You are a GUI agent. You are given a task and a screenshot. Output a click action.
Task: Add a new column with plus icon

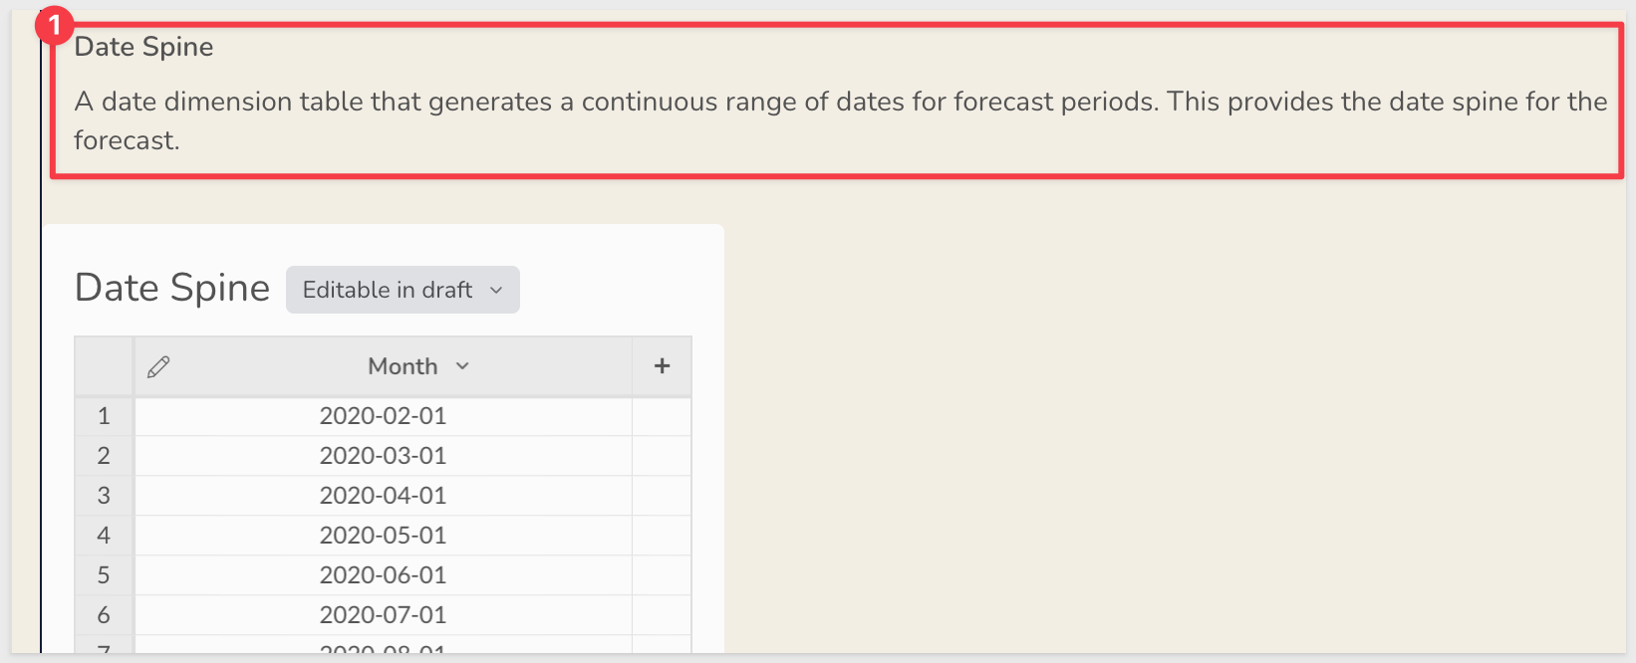tap(662, 366)
